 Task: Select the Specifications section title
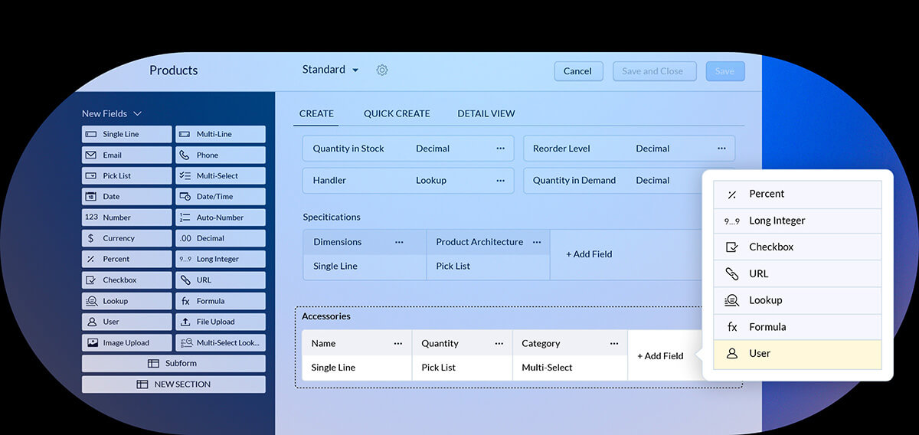pyautogui.click(x=332, y=217)
